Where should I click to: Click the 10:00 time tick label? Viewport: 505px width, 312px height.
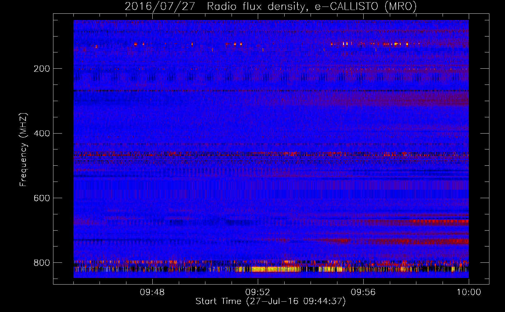pos(469,292)
